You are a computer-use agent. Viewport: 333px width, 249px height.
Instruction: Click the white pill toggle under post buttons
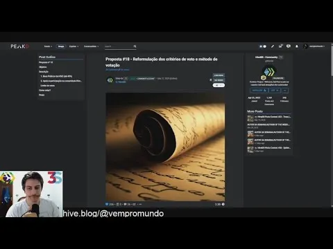[x=219, y=85]
